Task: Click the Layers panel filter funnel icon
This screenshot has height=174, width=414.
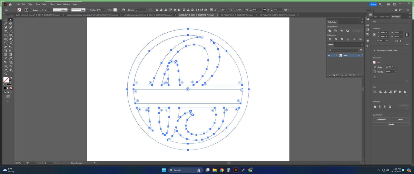Action: tap(361, 50)
